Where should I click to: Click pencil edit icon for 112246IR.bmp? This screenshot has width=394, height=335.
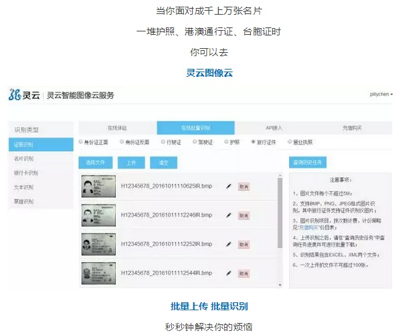tap(229, 215)
